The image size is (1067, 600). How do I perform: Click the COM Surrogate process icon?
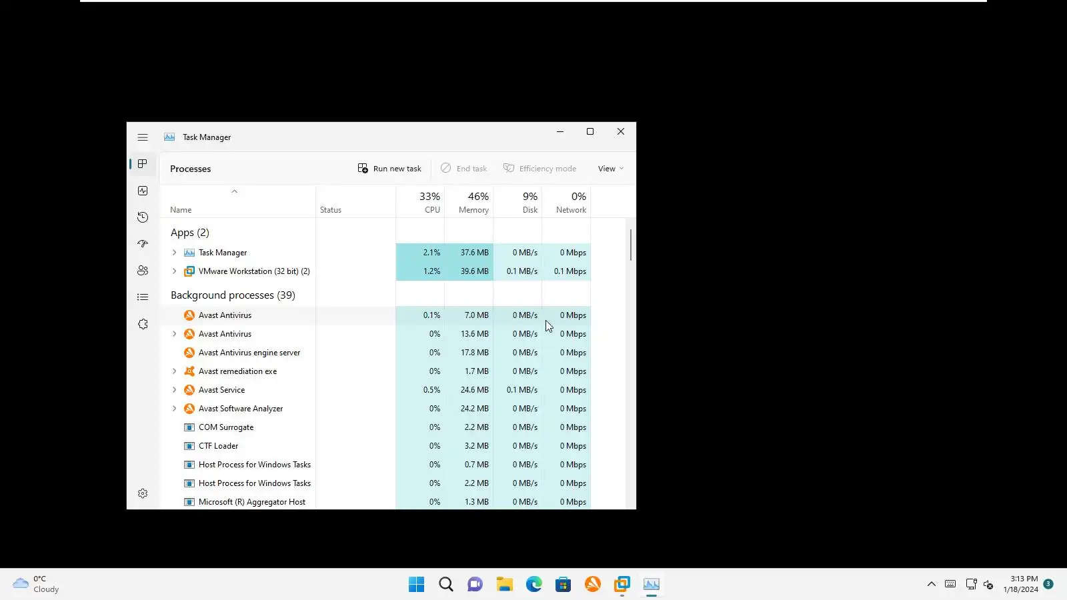point(189,427)
